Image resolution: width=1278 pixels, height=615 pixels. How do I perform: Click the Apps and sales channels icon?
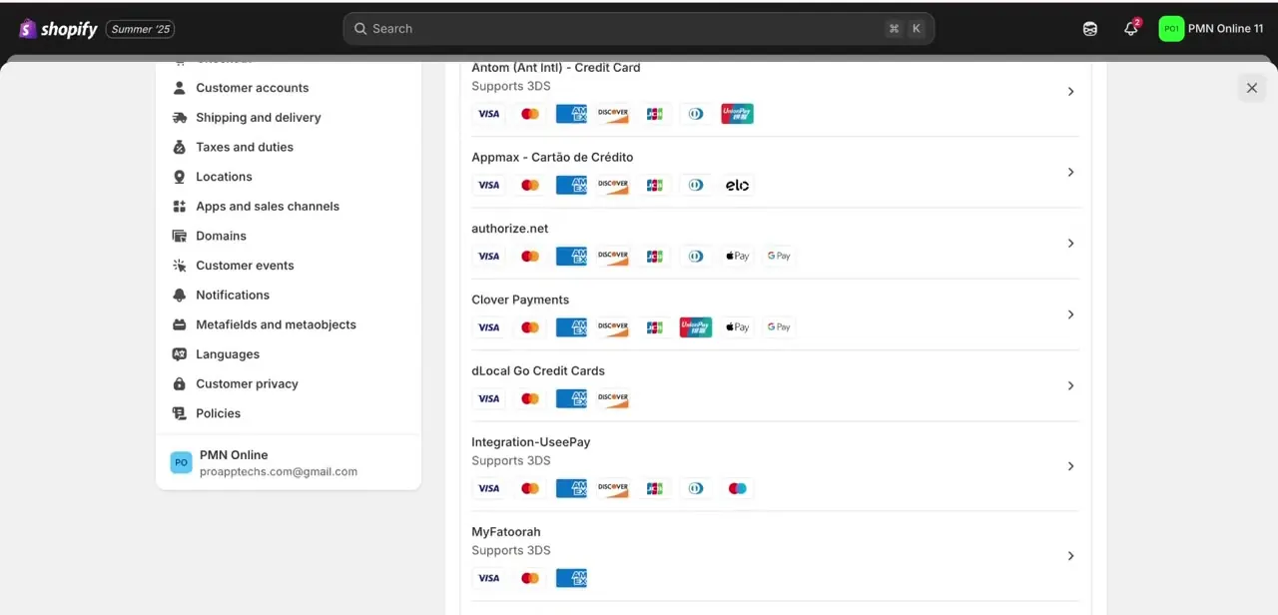point(180,207)
